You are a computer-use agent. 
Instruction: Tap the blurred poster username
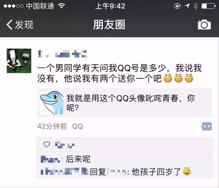pos(63,54)
